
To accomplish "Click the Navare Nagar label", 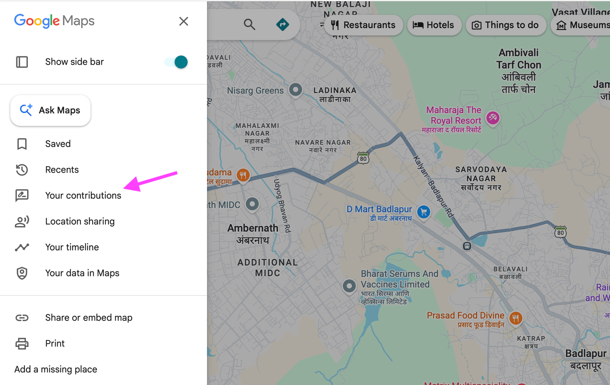I will click(323, 146).
